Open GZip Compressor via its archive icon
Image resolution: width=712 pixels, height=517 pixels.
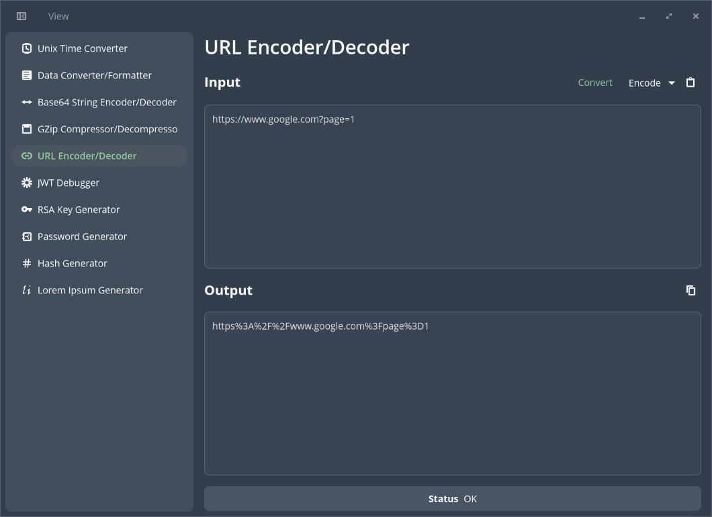pyautogui.click(x=27, y=129)
